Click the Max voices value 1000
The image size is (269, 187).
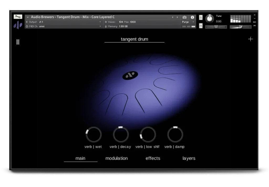coord(133,22)
